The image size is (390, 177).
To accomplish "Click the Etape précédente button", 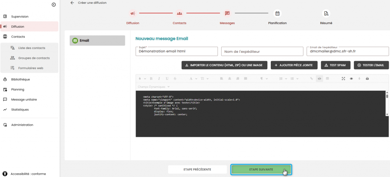I will click(x=198, y=169).
